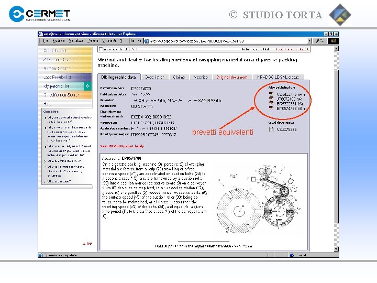Open the File menu in Internet Explorer
The image size is (377, 283).
pyautogui.click(x=46, y=41)
